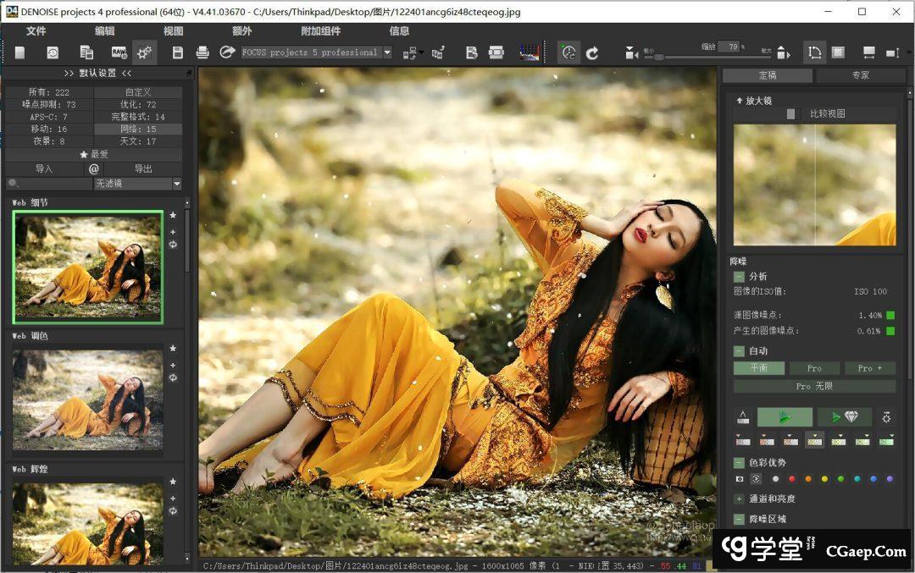Screen dimensions: 915x573
Task: Select the 平衡 auto mode
Action: [758, 368]
